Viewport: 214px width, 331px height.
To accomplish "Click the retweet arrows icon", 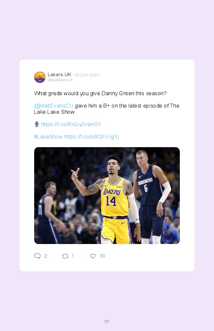I will [x=65, y=256].
